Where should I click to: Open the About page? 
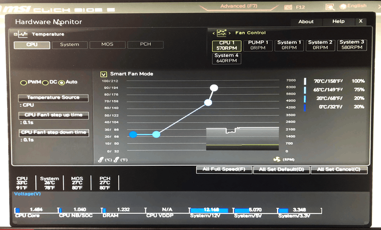[306, 22]
